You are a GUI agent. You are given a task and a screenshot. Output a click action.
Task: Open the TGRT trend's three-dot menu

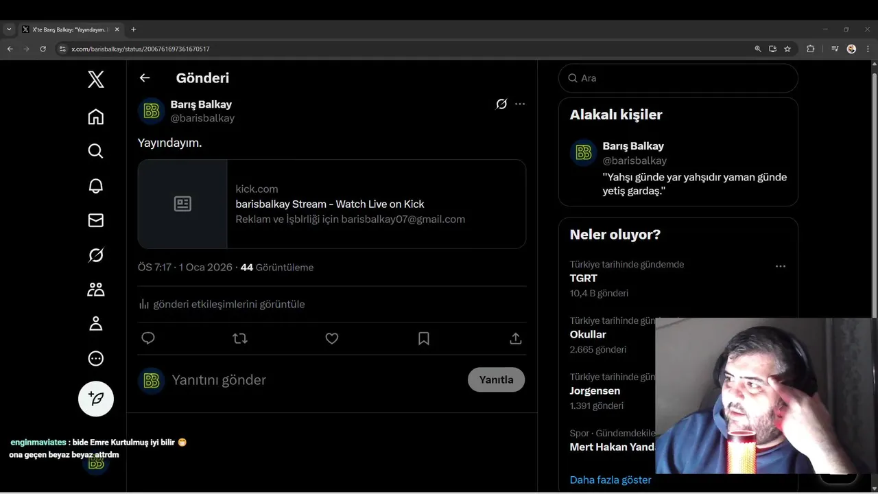(x=781, y=266)
